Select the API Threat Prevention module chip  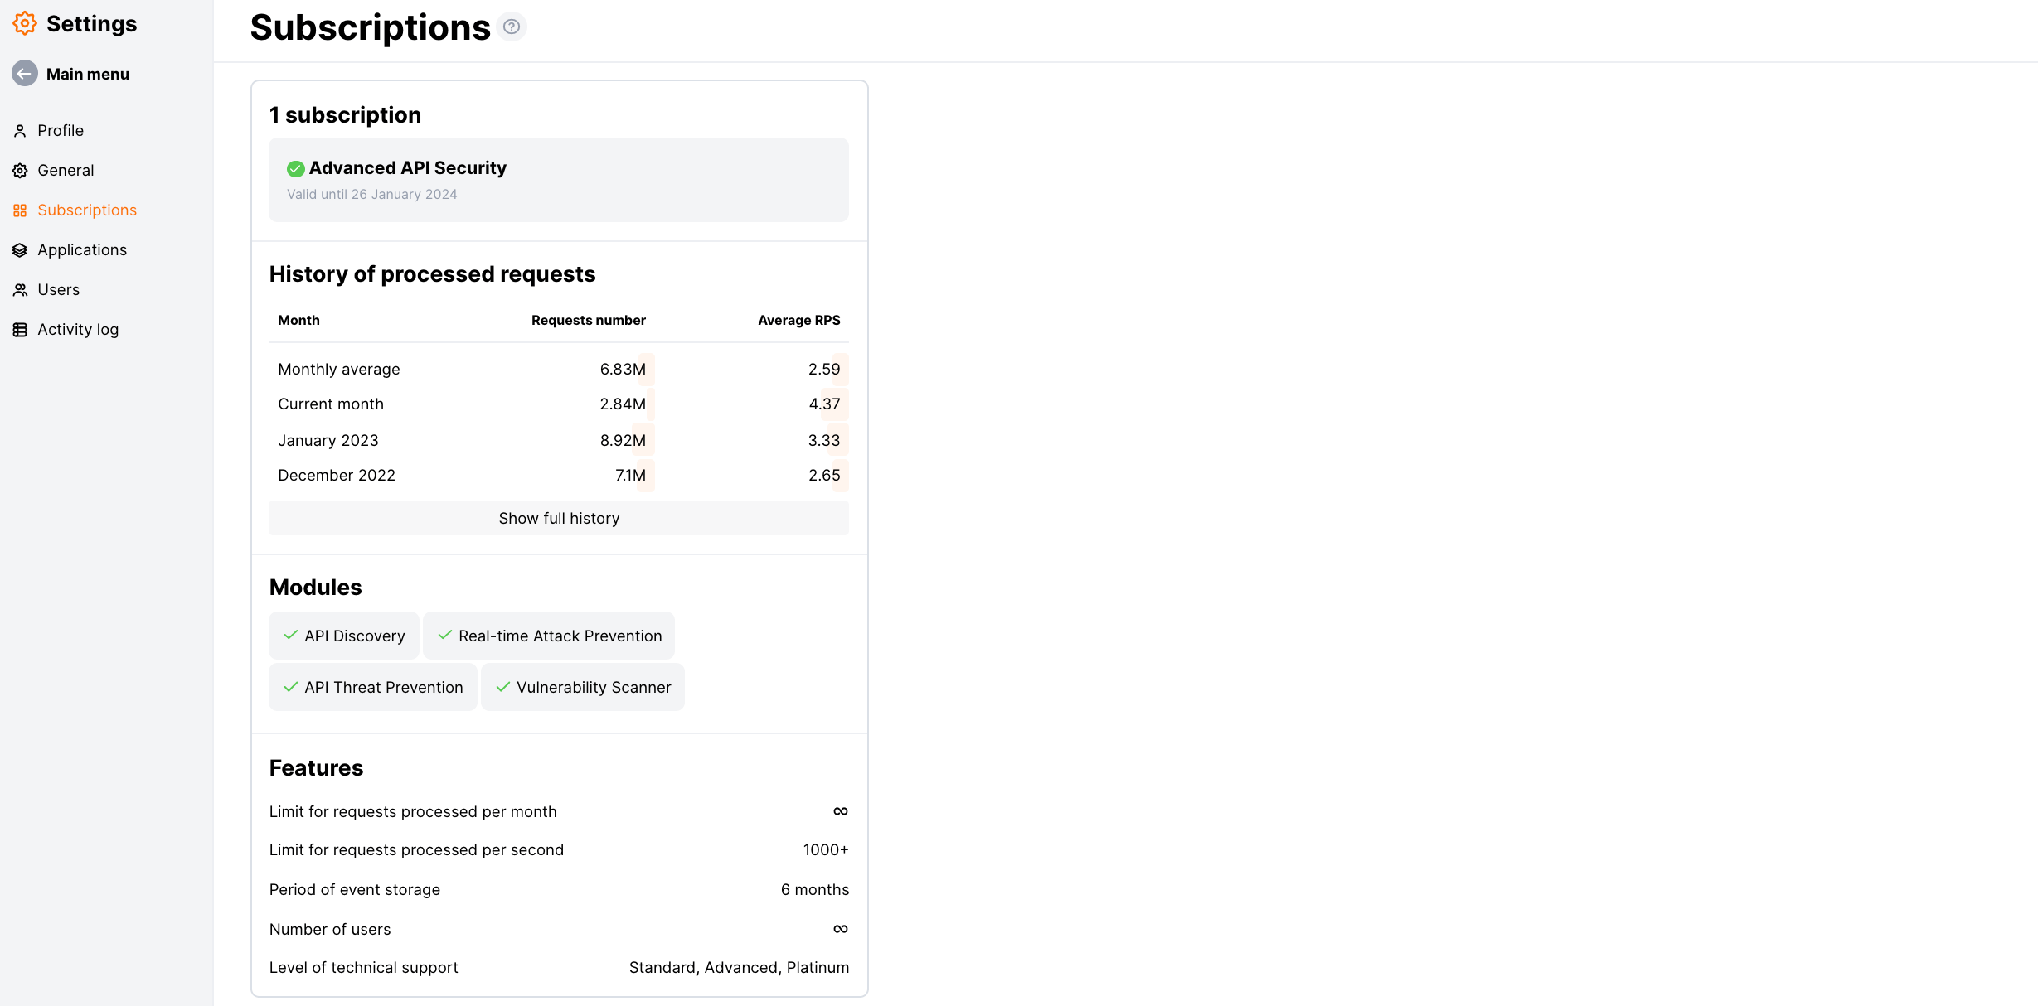coord(372,687)
